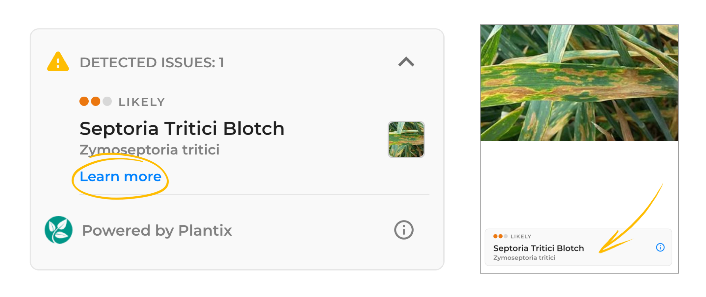Screen dimensions: 706x297
Task: Open the gray info icon beside Plantix
Action: pyautogui.click(x=404, y=230)
